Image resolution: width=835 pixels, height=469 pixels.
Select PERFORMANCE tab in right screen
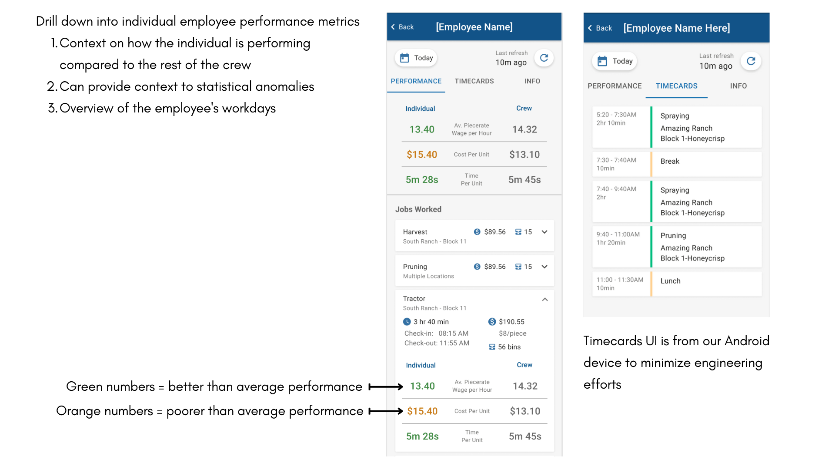[614, 86]
